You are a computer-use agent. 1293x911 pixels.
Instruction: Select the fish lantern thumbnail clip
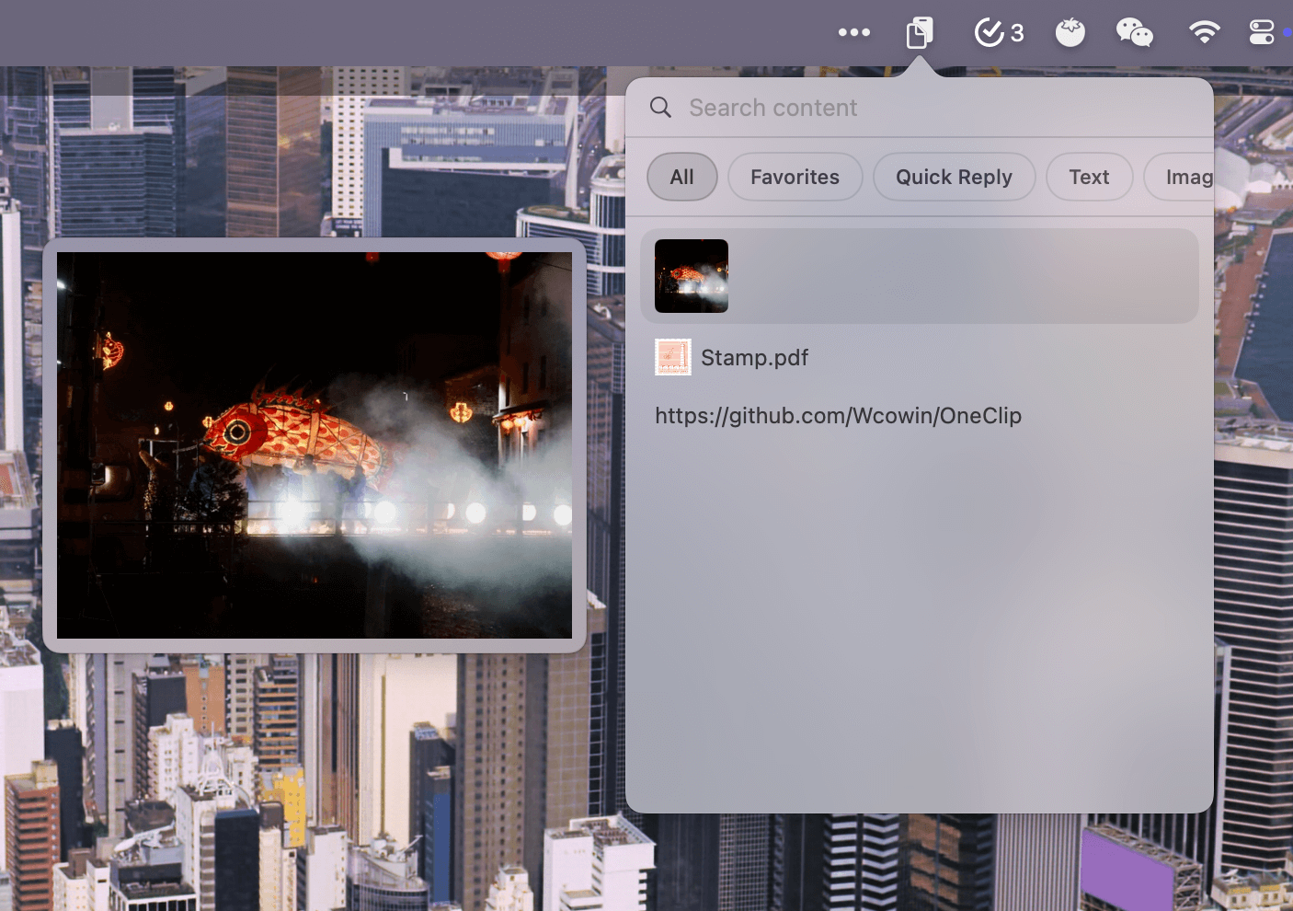point(692,276)
